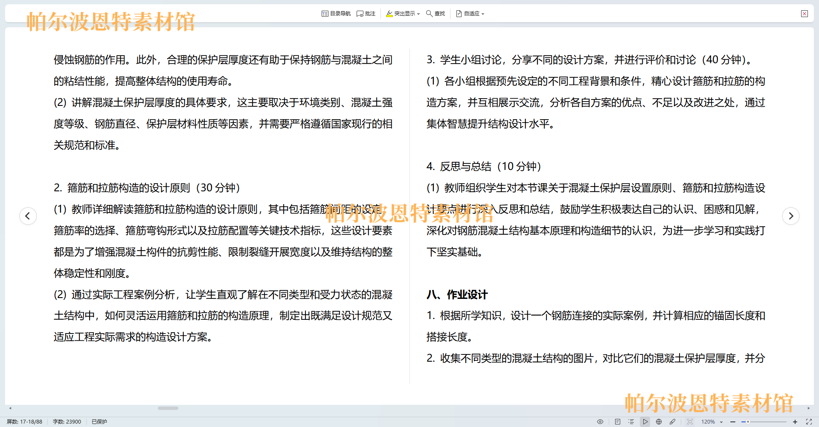Toggle eye protection mode eye icon
Screen dimensions: 819x427
(600, 421)
